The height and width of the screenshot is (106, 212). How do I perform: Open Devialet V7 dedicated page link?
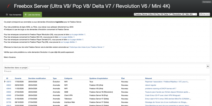[75, 39]
